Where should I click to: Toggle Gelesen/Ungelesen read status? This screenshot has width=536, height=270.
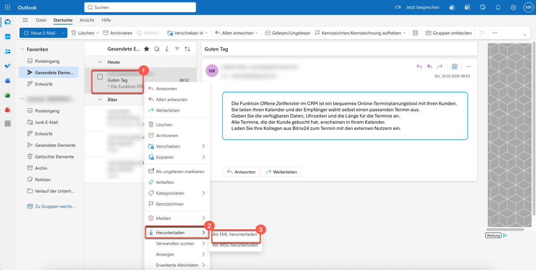(287, 33)
